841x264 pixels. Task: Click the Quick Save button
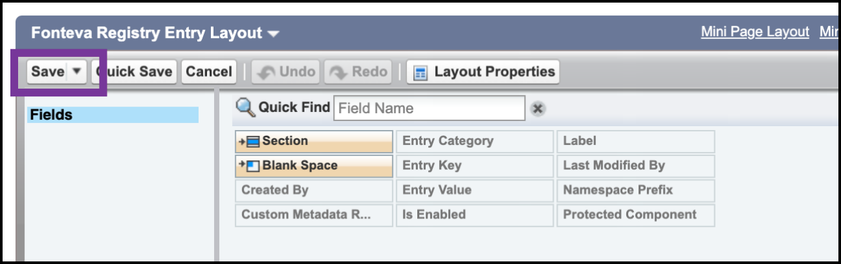coord(136,72)
